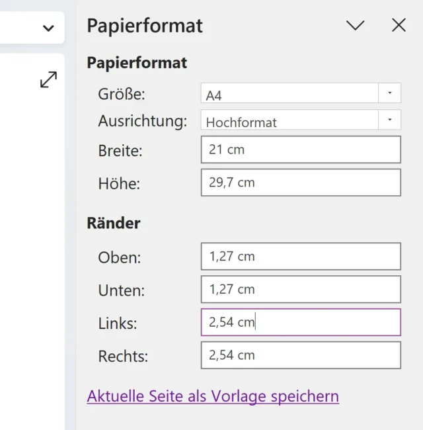Click the bold Ränder section heading
The image size is (423, 430).
pyautogui.click(x=114, y=223)
